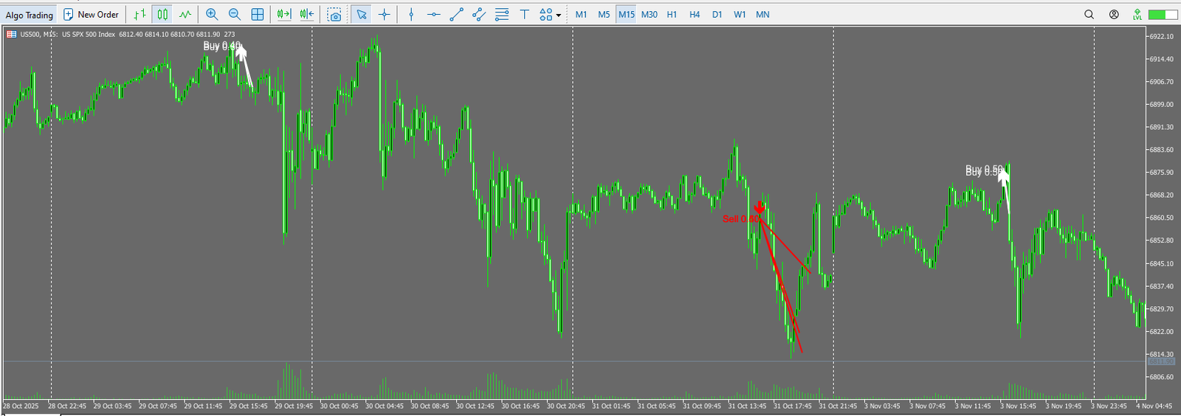Switch chart to candlestick mode
The width and height of the screenshot is (1181, 416).
click(x=162, y=15)
